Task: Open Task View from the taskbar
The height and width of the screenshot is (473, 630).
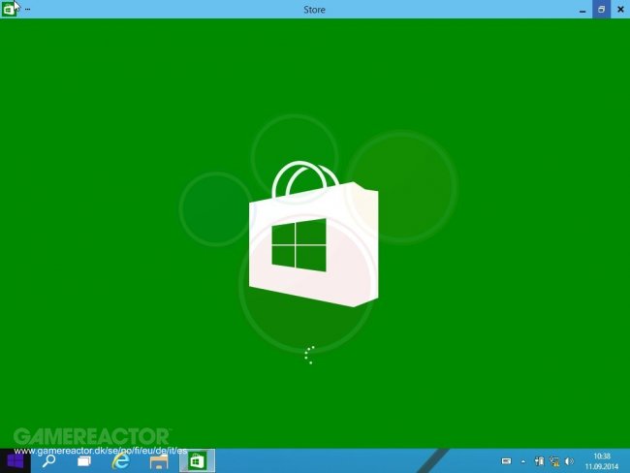Action: (x=84, y=461)
